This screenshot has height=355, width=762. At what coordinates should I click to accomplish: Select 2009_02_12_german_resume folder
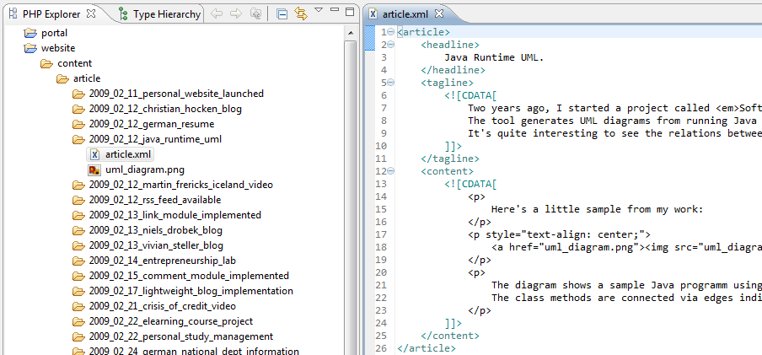pos(151,124)
